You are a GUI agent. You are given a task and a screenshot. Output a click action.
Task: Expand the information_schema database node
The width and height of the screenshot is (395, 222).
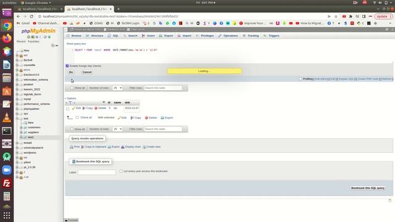pos(17,80)
